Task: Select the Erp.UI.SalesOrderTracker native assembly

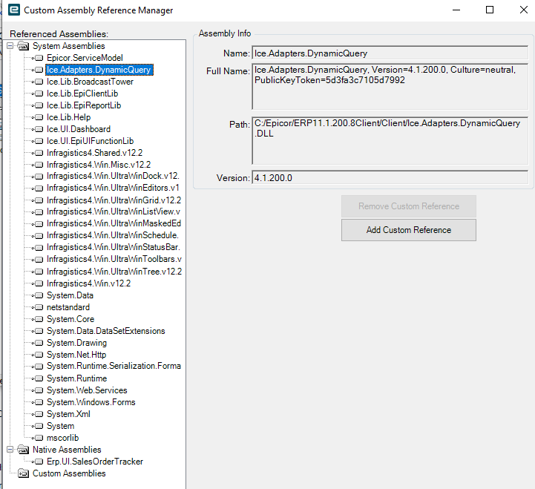Action: 95,462
